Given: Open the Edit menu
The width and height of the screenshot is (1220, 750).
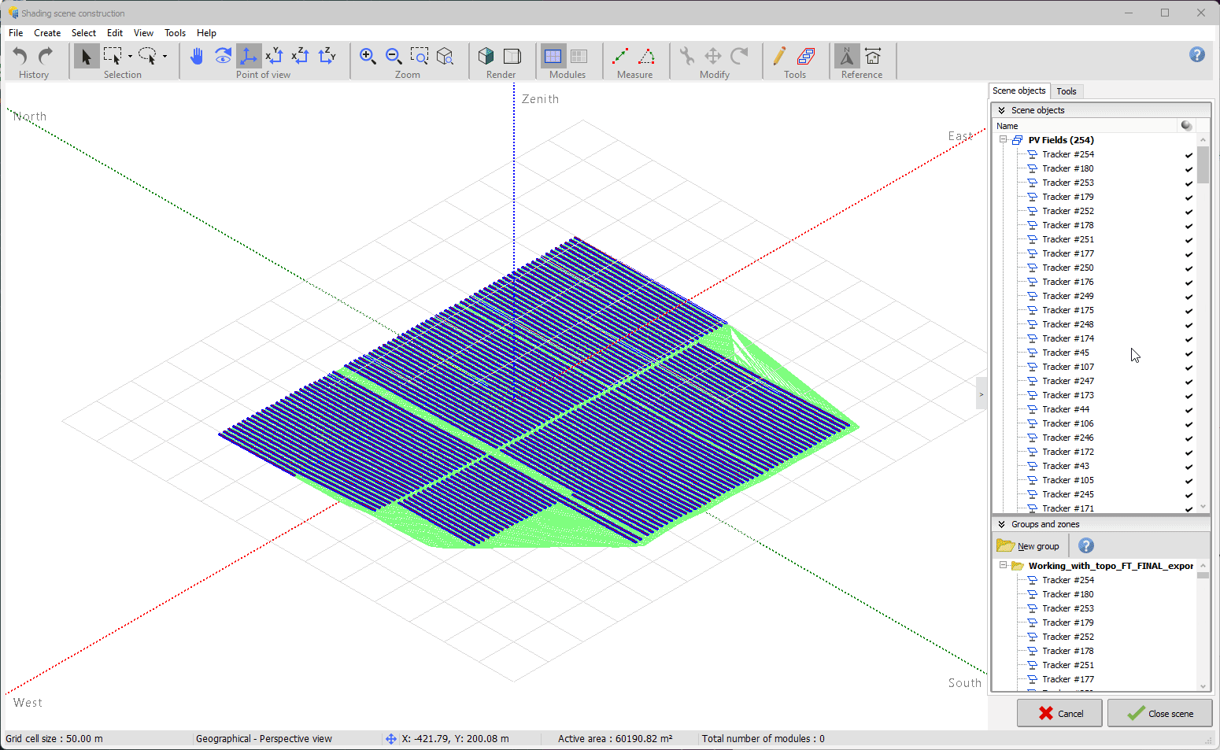Looking at the screenshot, I should click(115, 33).
